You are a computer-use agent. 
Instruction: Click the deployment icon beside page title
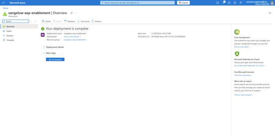click(5, 14)
